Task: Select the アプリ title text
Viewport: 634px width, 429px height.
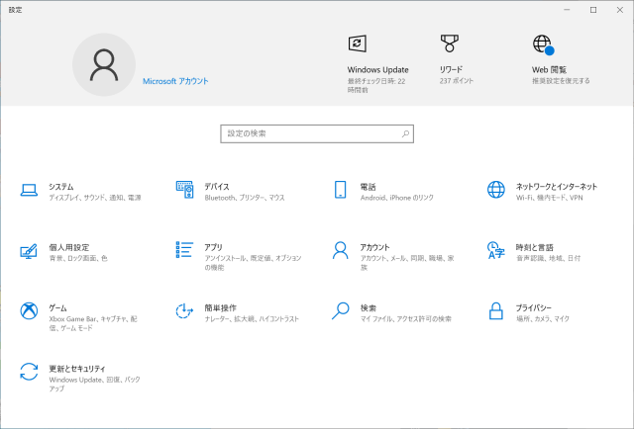Action: tap(214, 247)
